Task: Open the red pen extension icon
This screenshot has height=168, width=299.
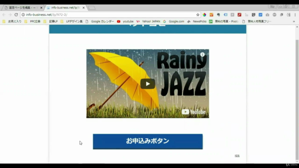Action: click(240, 14)
